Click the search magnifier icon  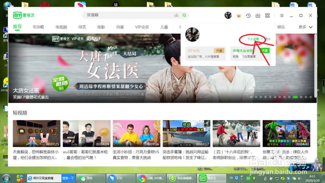[184, 15]
